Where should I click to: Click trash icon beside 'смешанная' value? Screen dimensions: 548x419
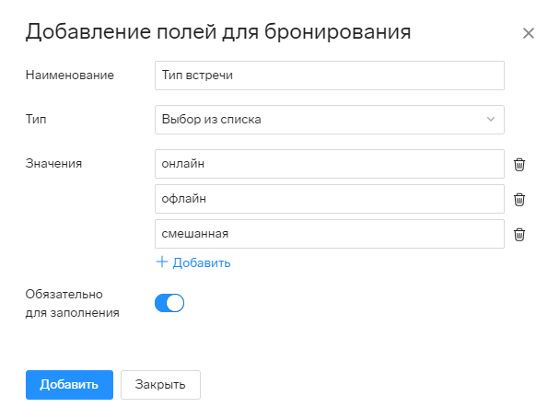pyautogui.click(x=519, y=234)
